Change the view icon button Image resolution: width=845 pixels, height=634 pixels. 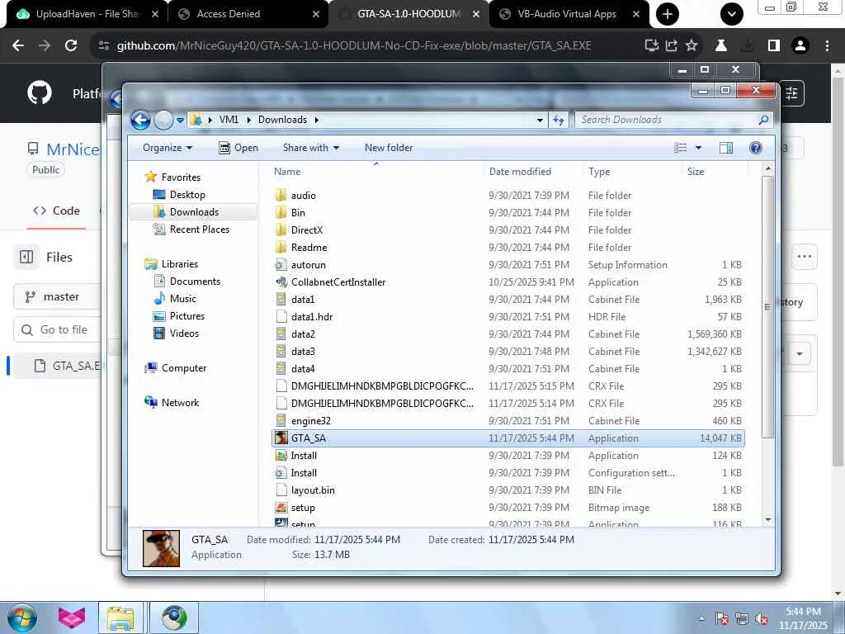click(681, 148)
